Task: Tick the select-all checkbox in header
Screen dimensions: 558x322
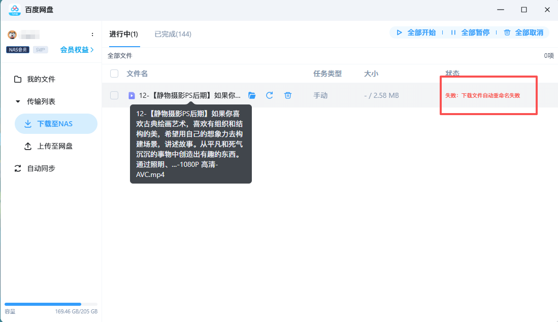Action: click(x=114, y=74)
